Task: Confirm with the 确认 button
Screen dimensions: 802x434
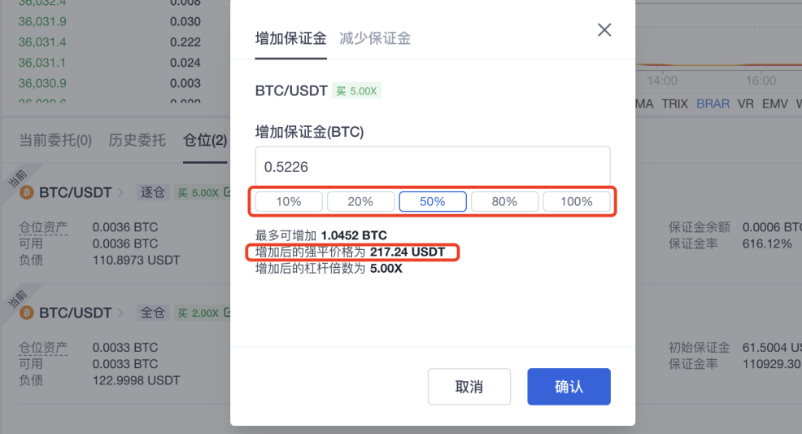Action: (x=569, y=387)
